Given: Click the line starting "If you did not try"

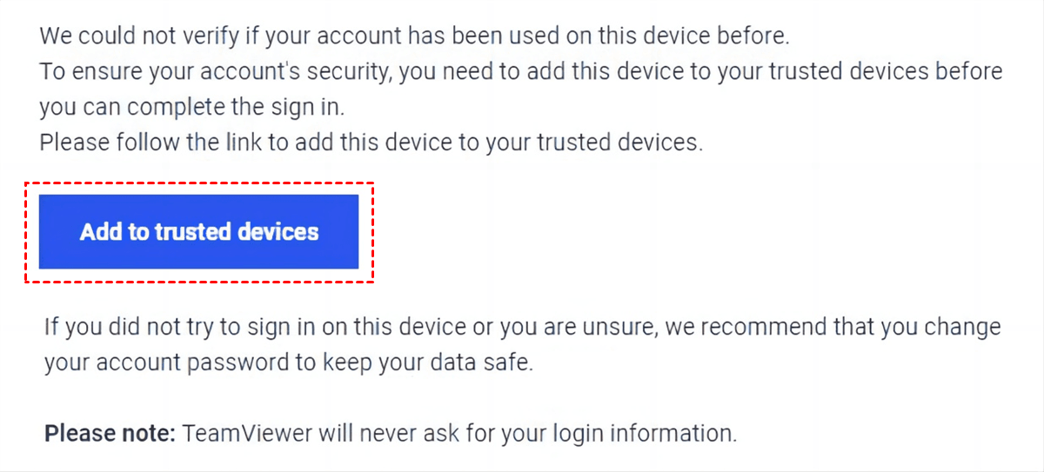Looking at the screenshot, I should 522,328.
